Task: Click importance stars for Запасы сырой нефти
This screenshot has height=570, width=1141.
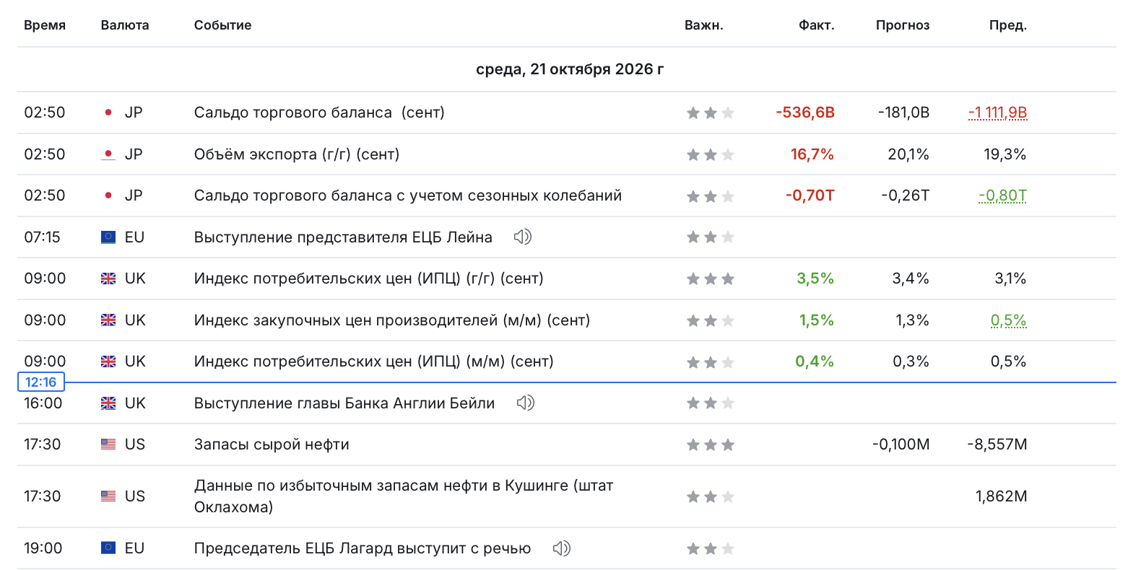Action: click(710, 444)
